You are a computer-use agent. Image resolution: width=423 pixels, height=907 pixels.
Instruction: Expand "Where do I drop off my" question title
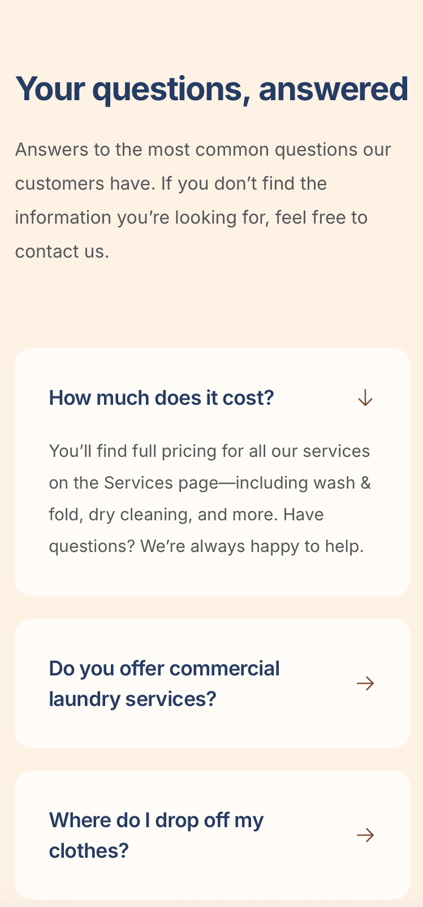coord(157,820)
